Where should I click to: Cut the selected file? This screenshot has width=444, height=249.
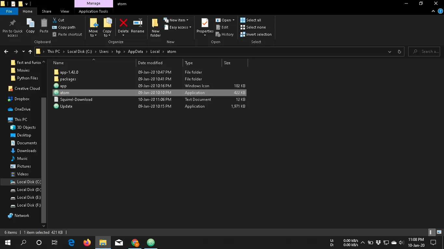click(x=59, y=20)
